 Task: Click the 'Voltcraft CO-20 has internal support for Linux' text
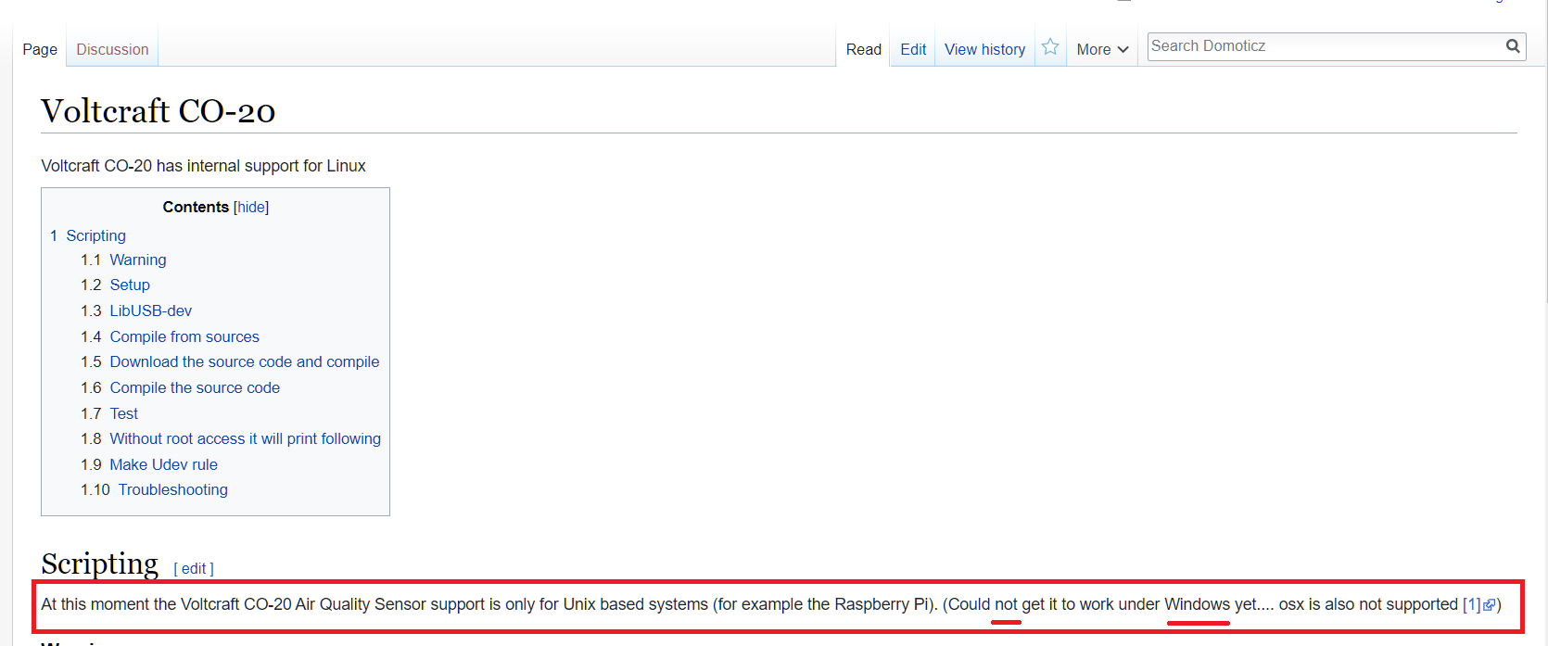203,167
